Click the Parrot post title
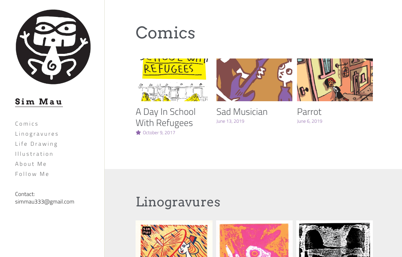 point(309,112)
